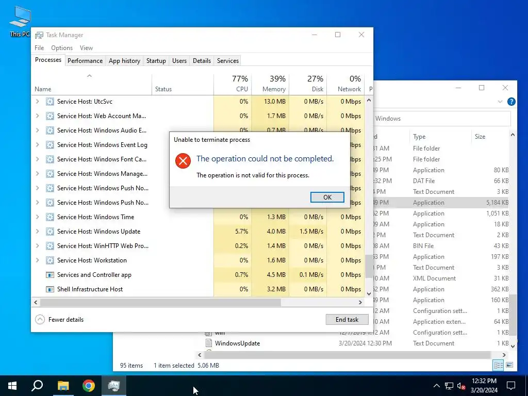This screenshot has height=396, width=528.
Task: Open the Options menu in Task Manager
Action: click(x=62, y=48)
